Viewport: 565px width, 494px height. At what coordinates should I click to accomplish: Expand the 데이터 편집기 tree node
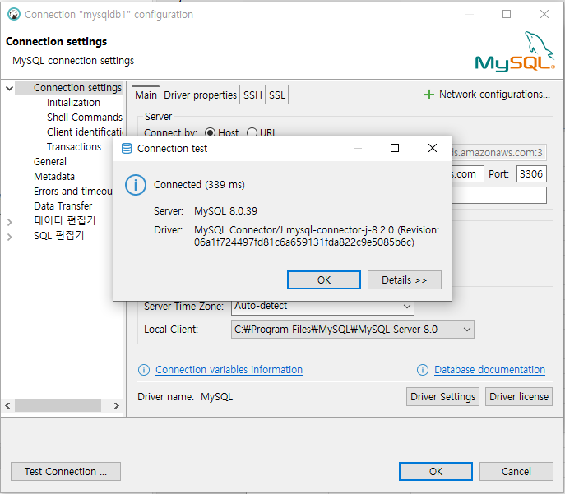pos(10,222)
